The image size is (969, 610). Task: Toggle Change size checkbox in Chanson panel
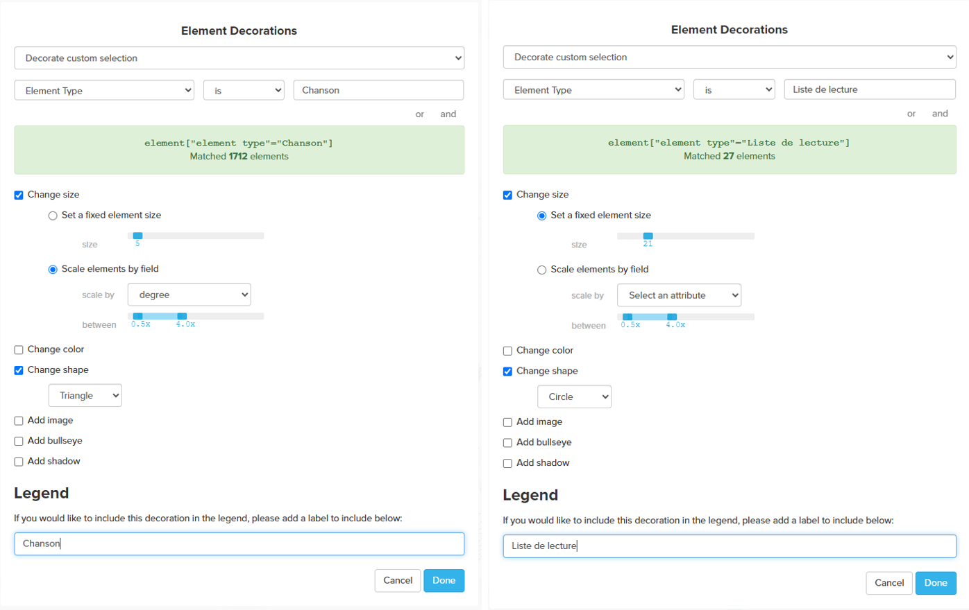click(x=19, y=195)
